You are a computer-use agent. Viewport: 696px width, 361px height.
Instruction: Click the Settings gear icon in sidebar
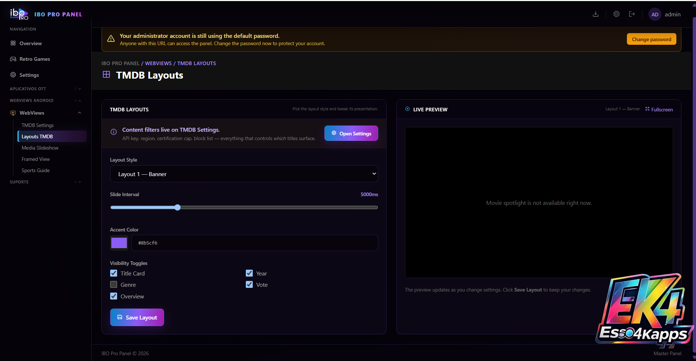13,75
